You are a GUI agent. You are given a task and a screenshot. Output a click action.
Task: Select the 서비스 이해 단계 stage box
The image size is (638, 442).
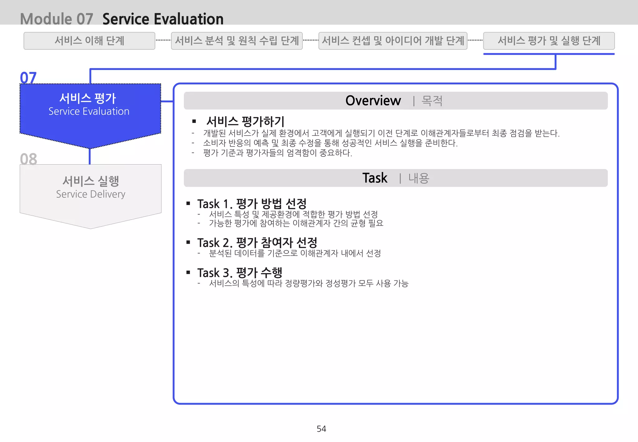(x=89, y=41)
